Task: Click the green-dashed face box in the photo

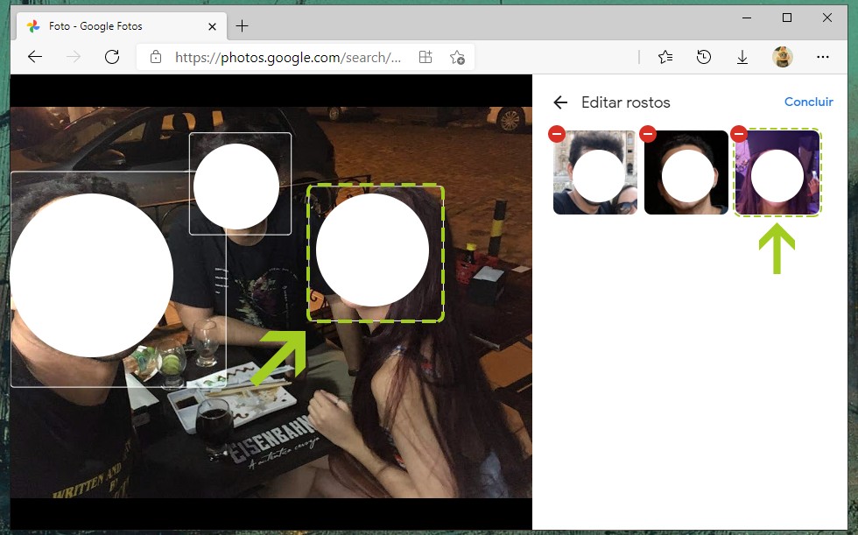Action: (375, 253)
